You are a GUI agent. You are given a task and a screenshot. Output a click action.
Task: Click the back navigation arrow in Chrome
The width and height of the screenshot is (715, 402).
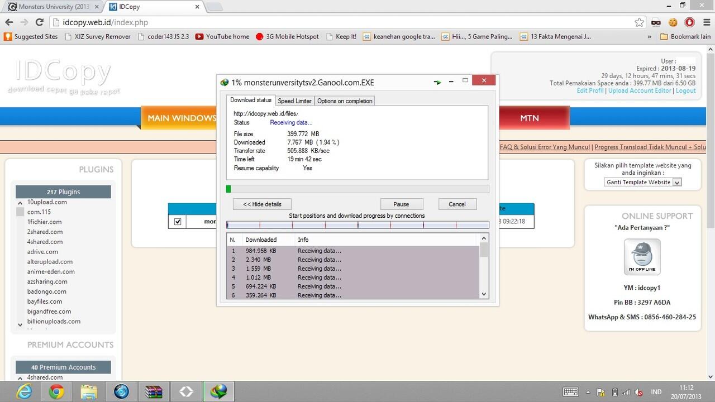pyautogui.click(x=9, y=22)
